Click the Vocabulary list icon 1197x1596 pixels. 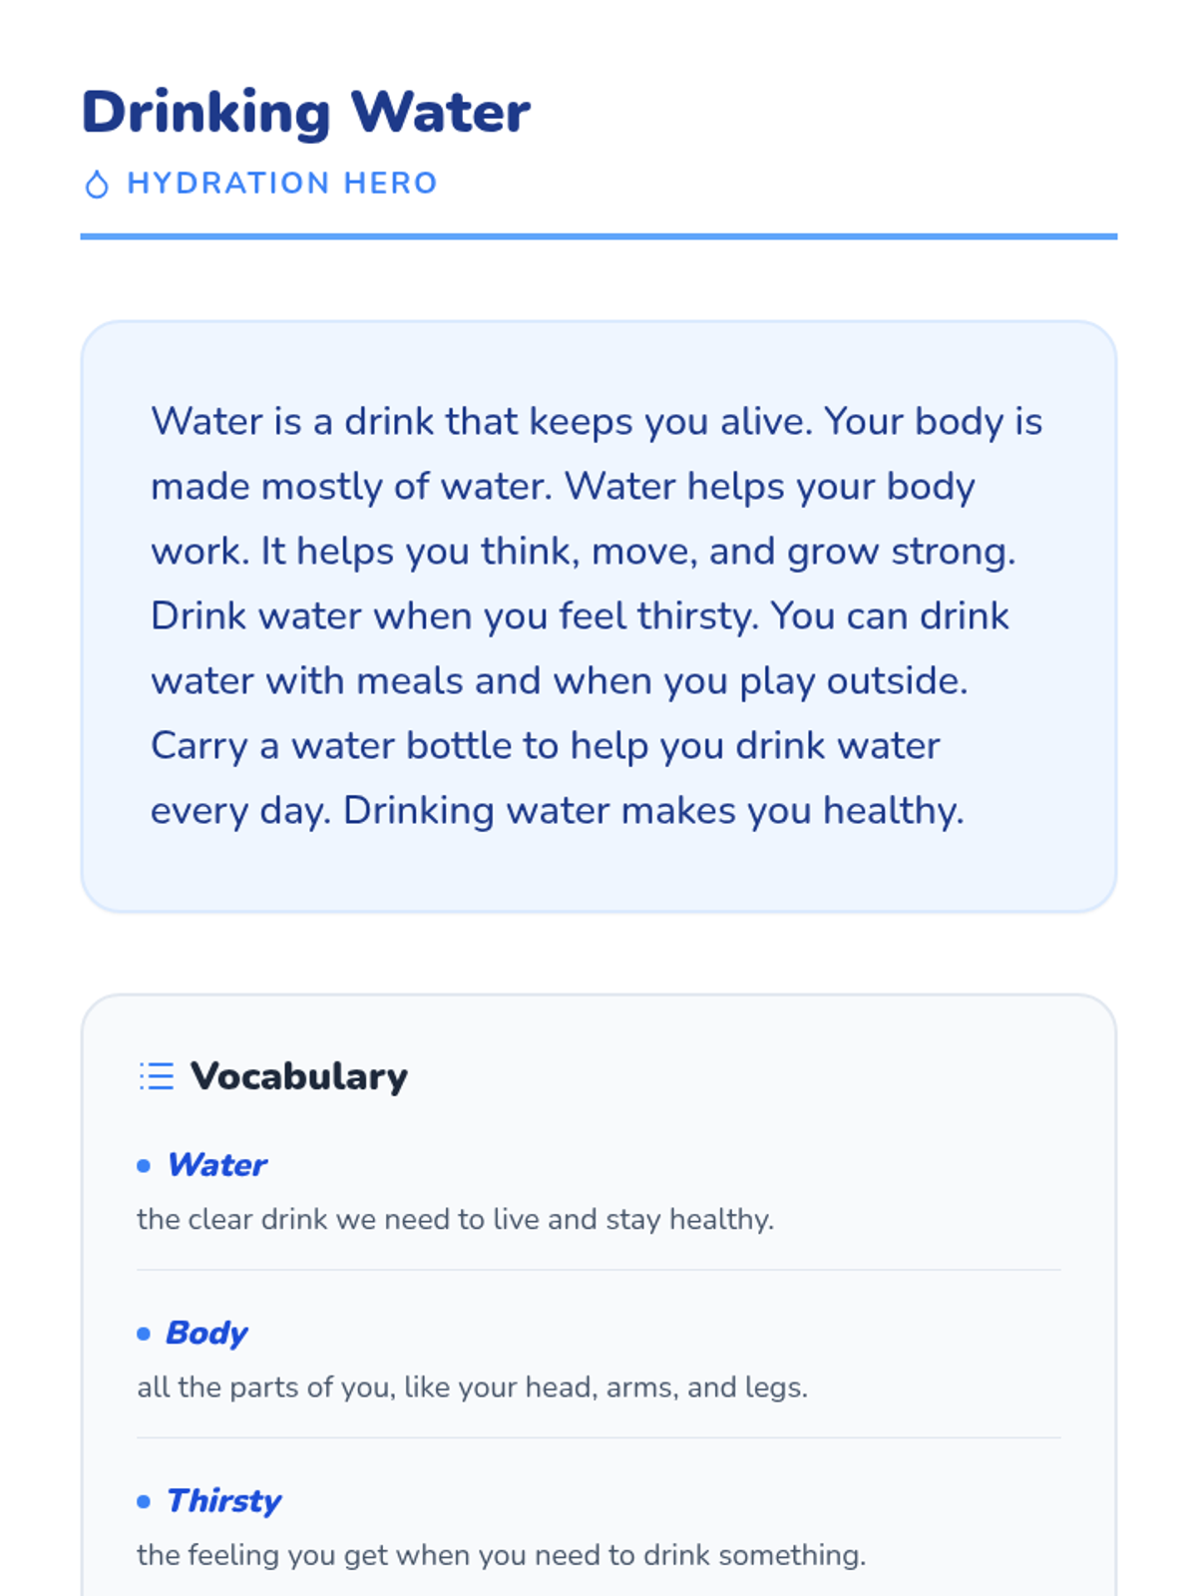[157, 1076]
